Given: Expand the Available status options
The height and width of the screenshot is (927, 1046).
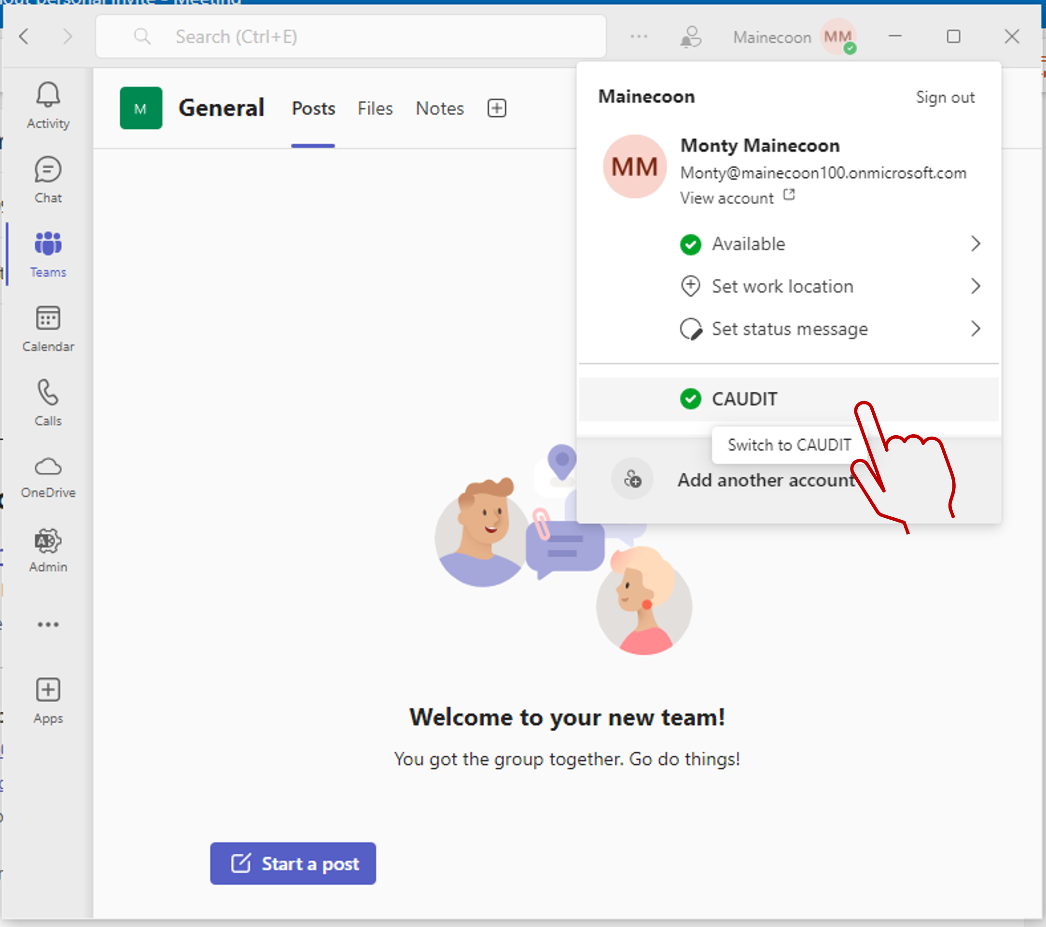Looking at the screenshot, I should tap(830, 244).
